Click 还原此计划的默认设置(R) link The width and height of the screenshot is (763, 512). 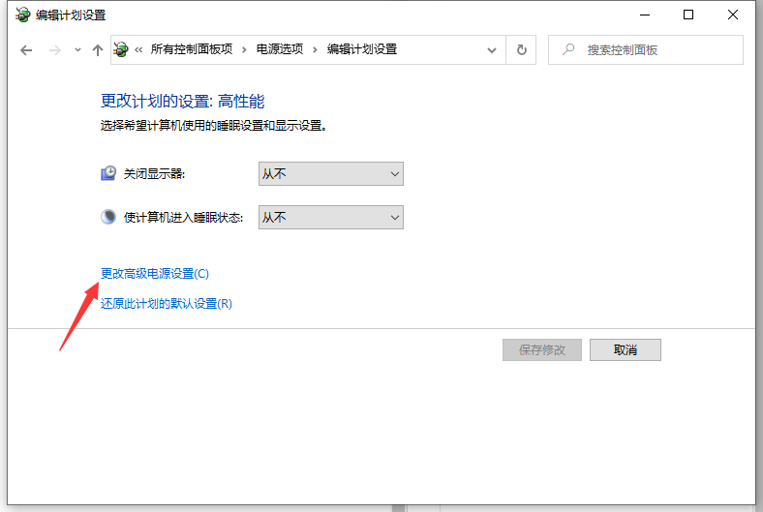pyautogui.click(x=167, y=304)
